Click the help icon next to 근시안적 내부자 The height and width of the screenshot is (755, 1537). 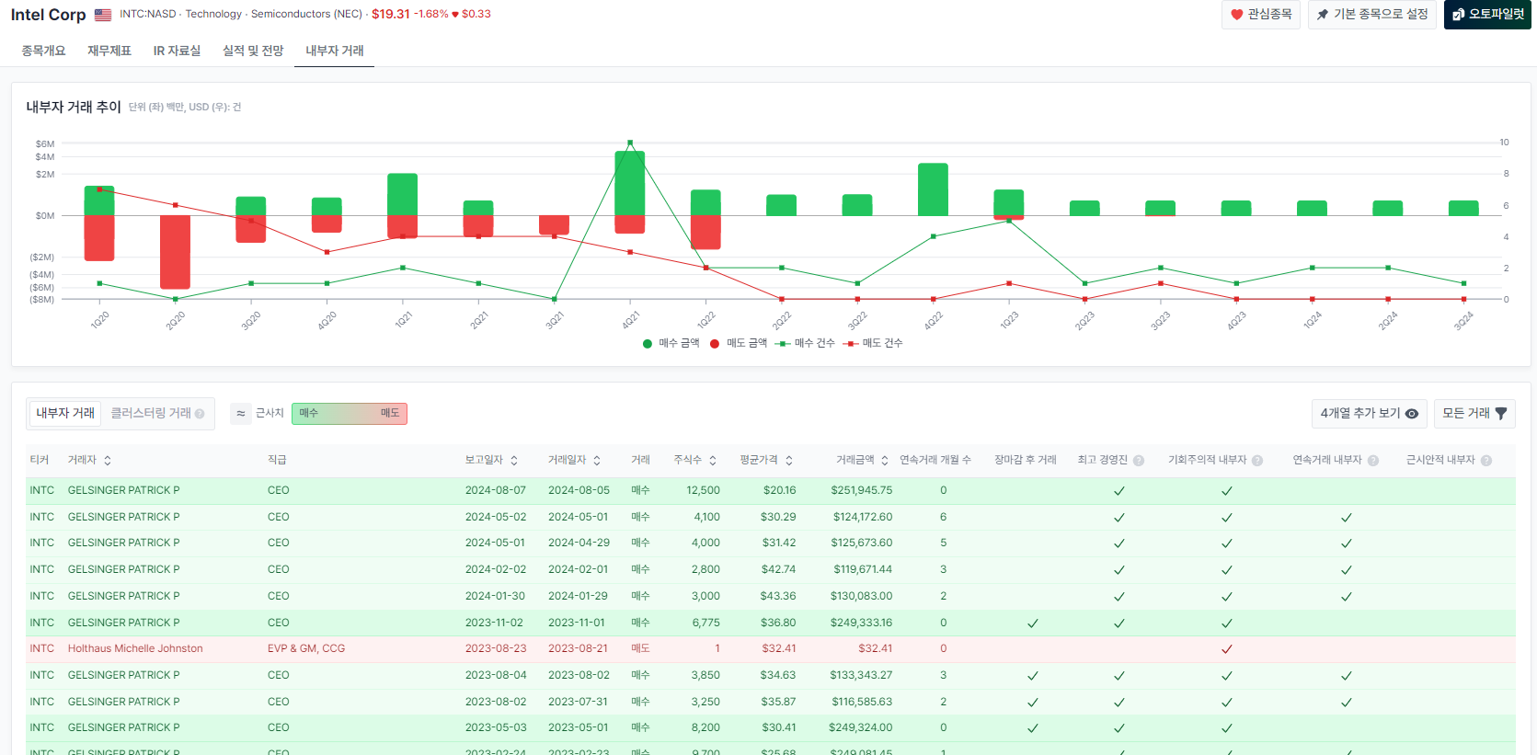pos(1486,461)
